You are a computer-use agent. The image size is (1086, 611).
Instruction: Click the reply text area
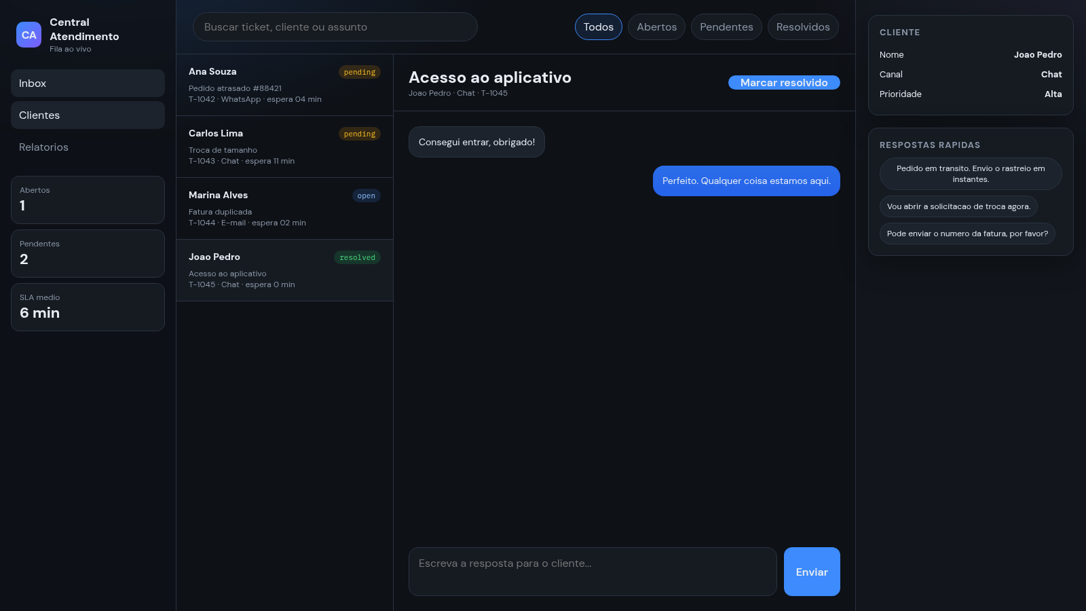click(x=593, y=572)
